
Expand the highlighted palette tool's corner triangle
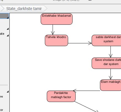(x=8, y=18)
